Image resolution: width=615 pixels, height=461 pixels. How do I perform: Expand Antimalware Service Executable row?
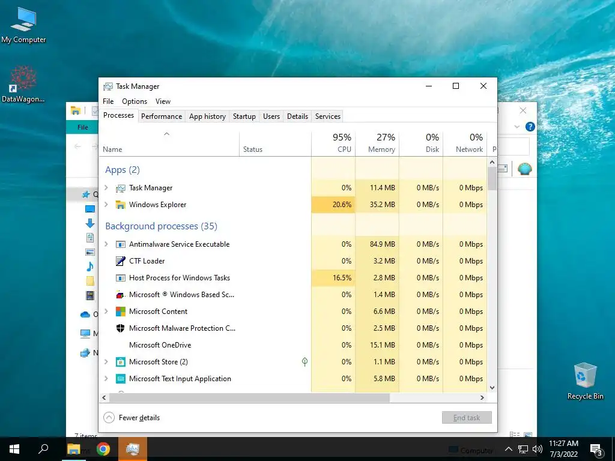106,244
